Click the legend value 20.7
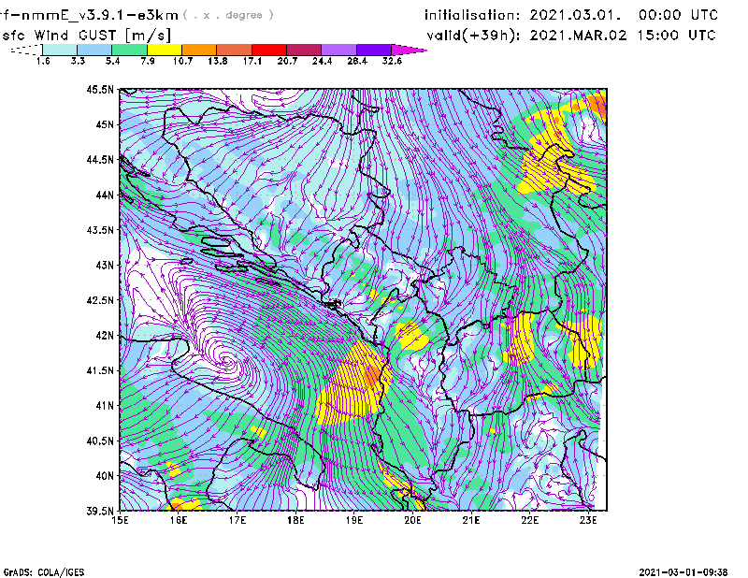 287,61
